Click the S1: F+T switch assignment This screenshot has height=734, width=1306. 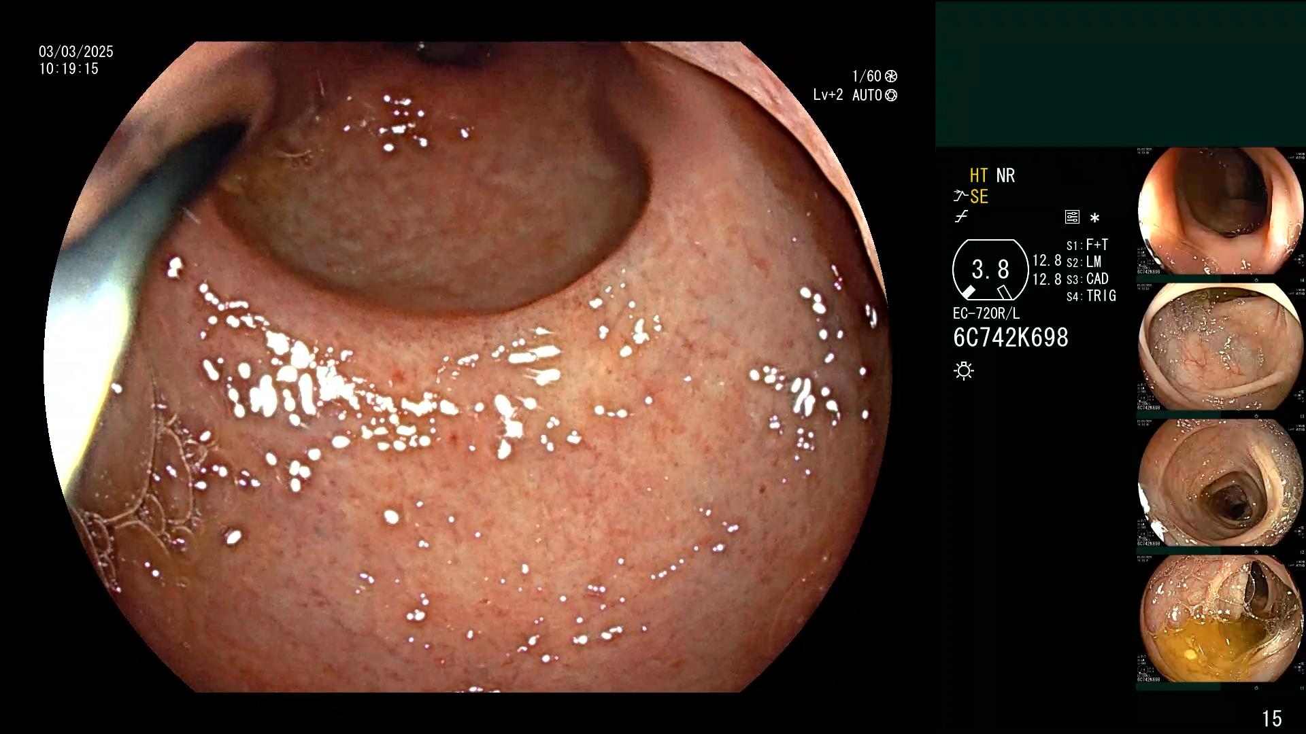(1088, 245)
